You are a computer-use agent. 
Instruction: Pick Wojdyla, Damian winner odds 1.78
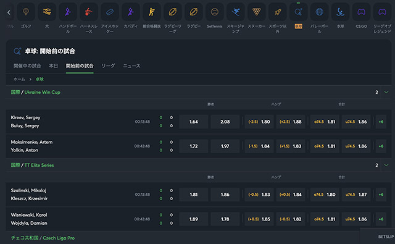pyautogui.click(x=225, y=219)
